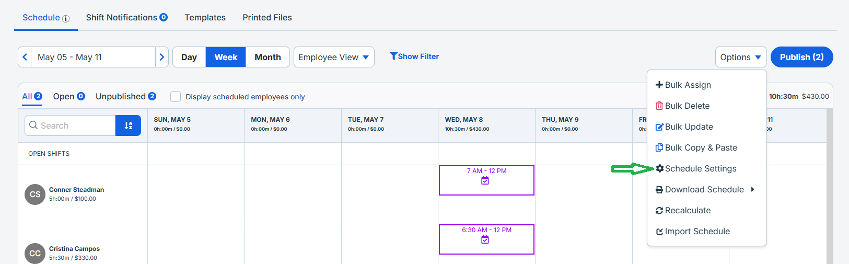849x264 pixels.
Task: Switch to Day view
Action: (x=189, y=57)
